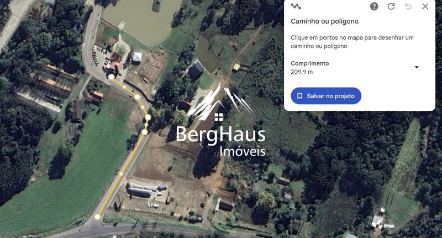The width and height of the screenshot is (442, 238).
Task: Click the Comprimento measurement label
Action: point(310,63)
